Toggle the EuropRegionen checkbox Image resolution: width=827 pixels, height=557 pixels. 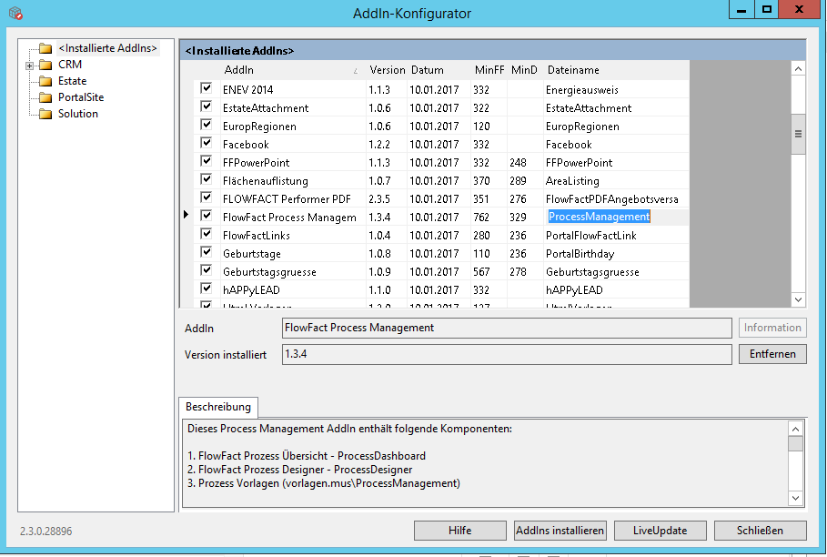tap(207, 125)
